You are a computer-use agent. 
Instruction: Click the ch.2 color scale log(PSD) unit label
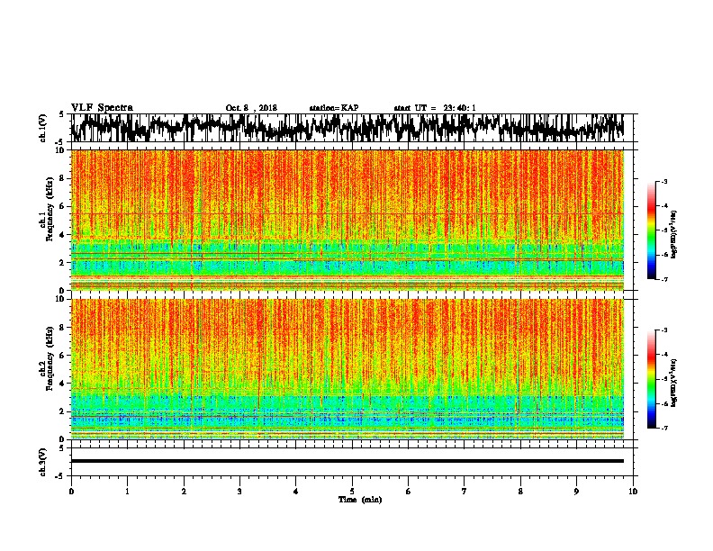(x=674, y=383)
